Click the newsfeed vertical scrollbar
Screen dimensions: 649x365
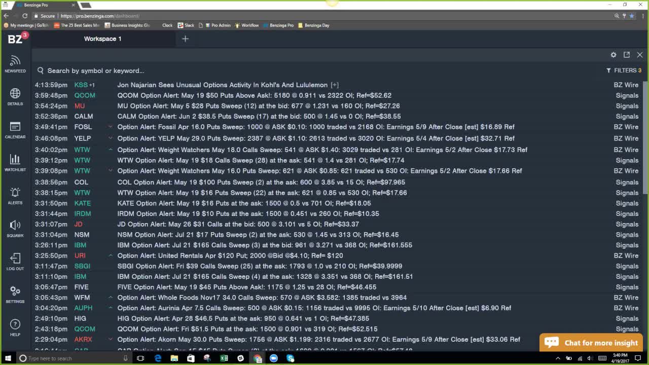click(645, 137)
